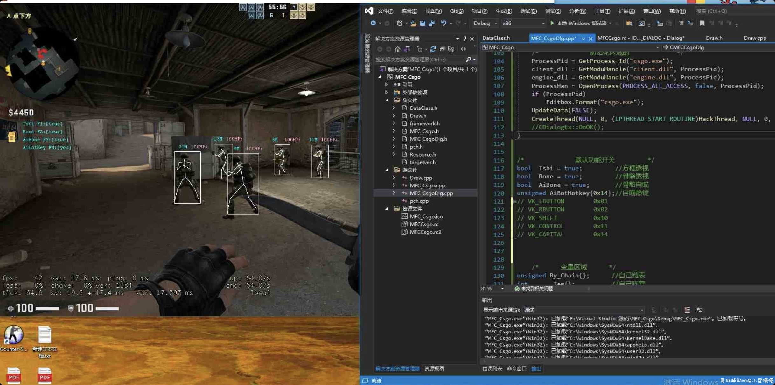This screenshot has width=775, height=385.
Task: Switch to the Draw.h editor tab
Action: point(714,38)
